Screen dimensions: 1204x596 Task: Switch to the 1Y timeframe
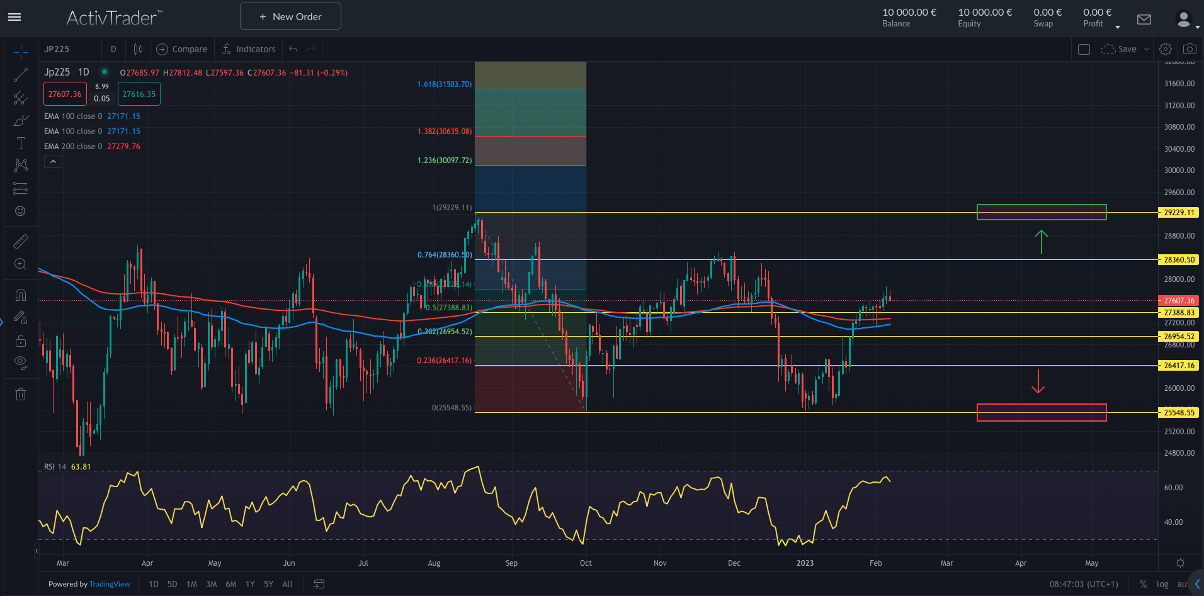click(250, 584)
